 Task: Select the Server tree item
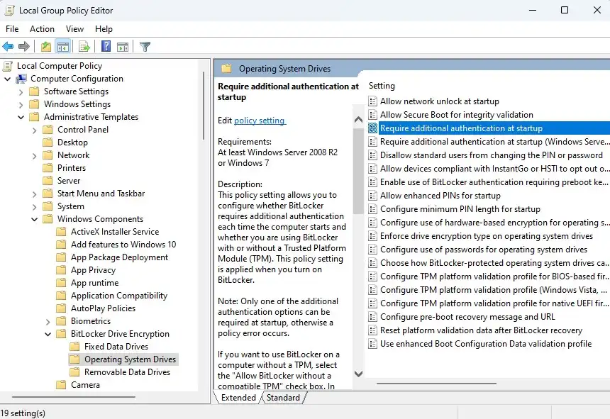click(69, 181)
